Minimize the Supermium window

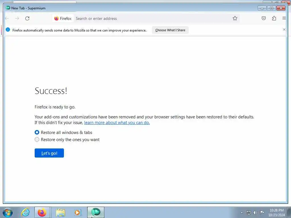tap(262, 8)
